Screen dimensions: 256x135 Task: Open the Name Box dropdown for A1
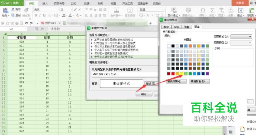click(25, 29)
